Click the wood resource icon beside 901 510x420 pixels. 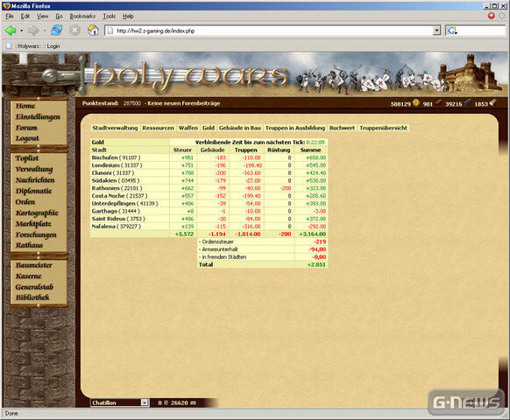[438, 103]
